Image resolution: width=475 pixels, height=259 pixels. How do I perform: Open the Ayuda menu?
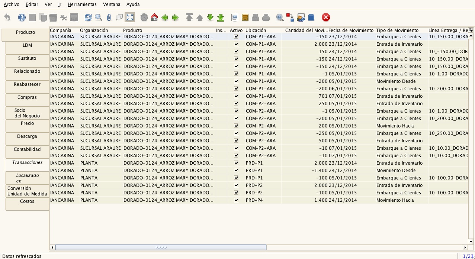click(x=133, y=4)
